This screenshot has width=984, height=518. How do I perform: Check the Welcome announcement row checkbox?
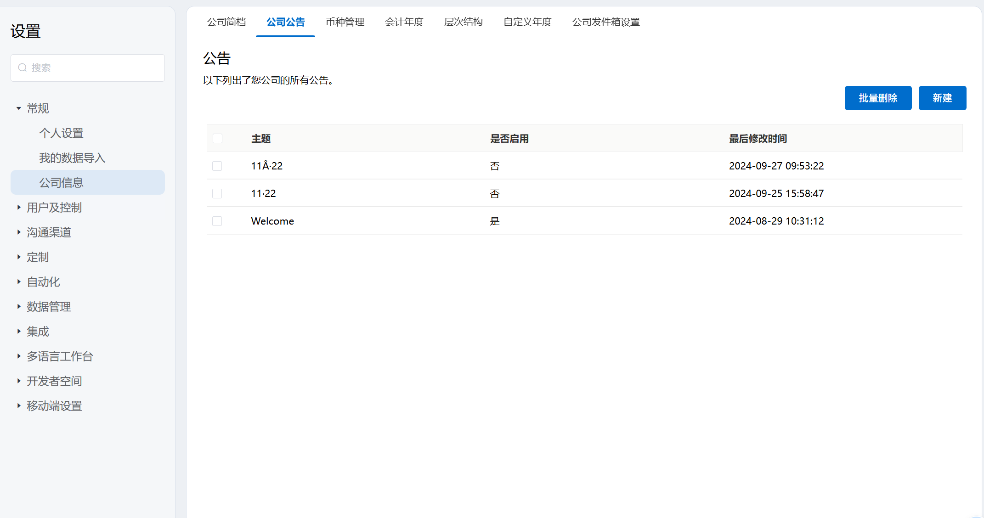point(217,221)
